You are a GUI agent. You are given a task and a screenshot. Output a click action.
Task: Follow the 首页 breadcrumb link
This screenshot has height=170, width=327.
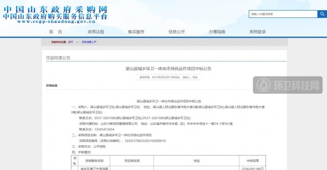[71, 42]
